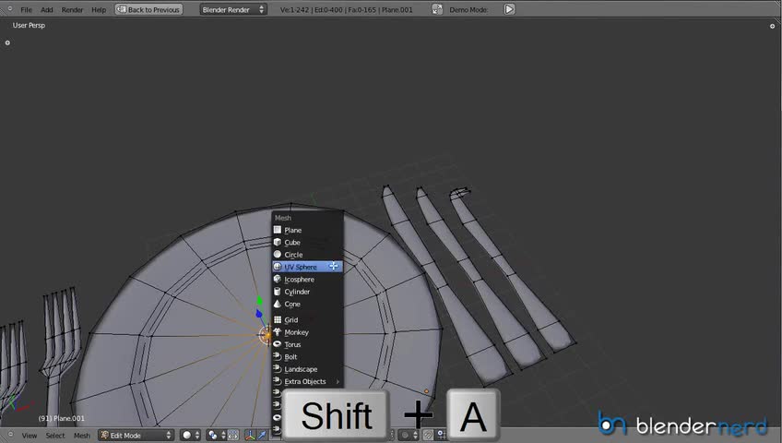
Task: Add a Cube mesh
Action: pyautogui.click(x=307, y=243)
